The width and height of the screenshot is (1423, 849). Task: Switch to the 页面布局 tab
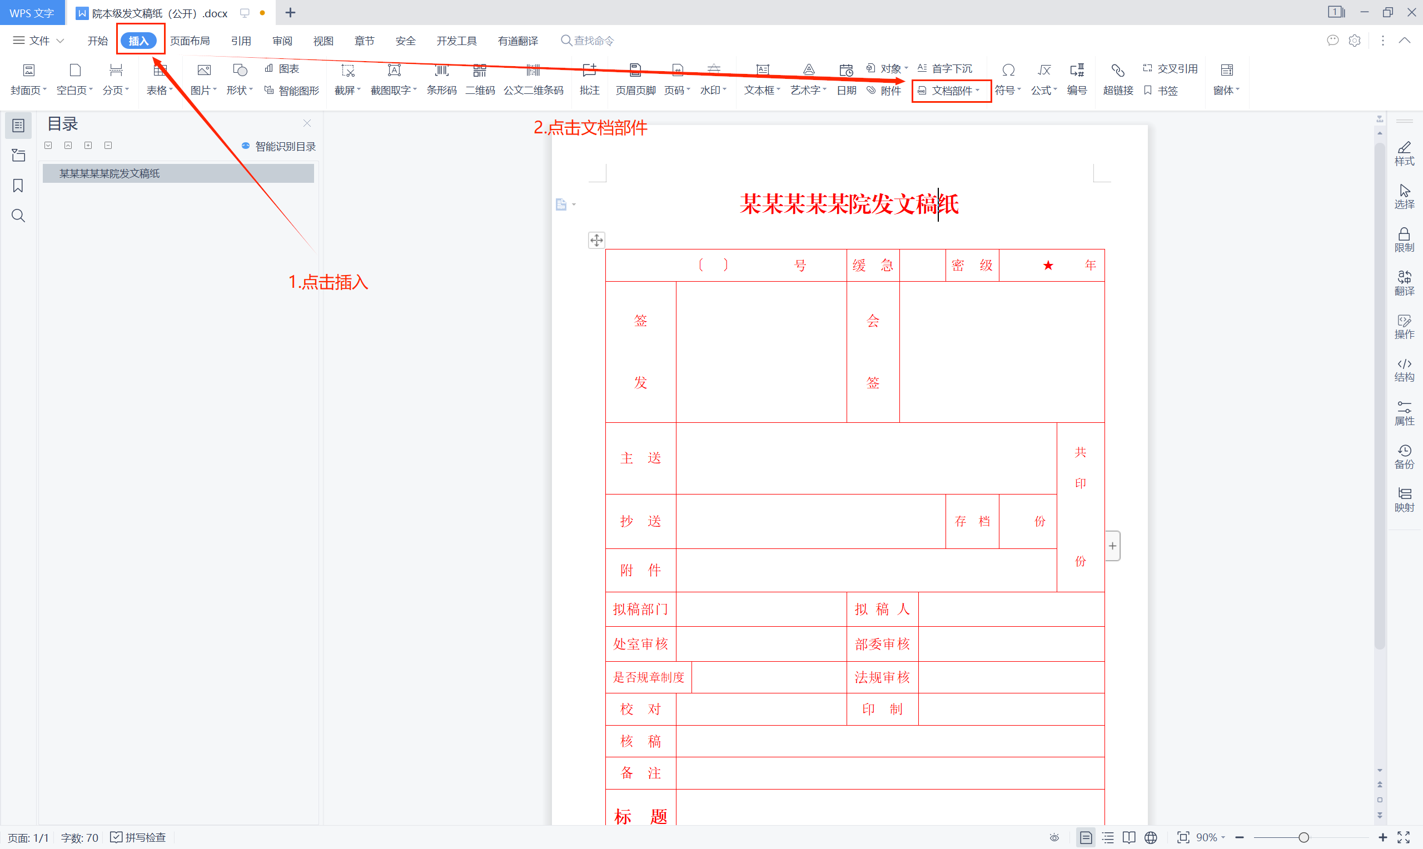coord(190,41)
